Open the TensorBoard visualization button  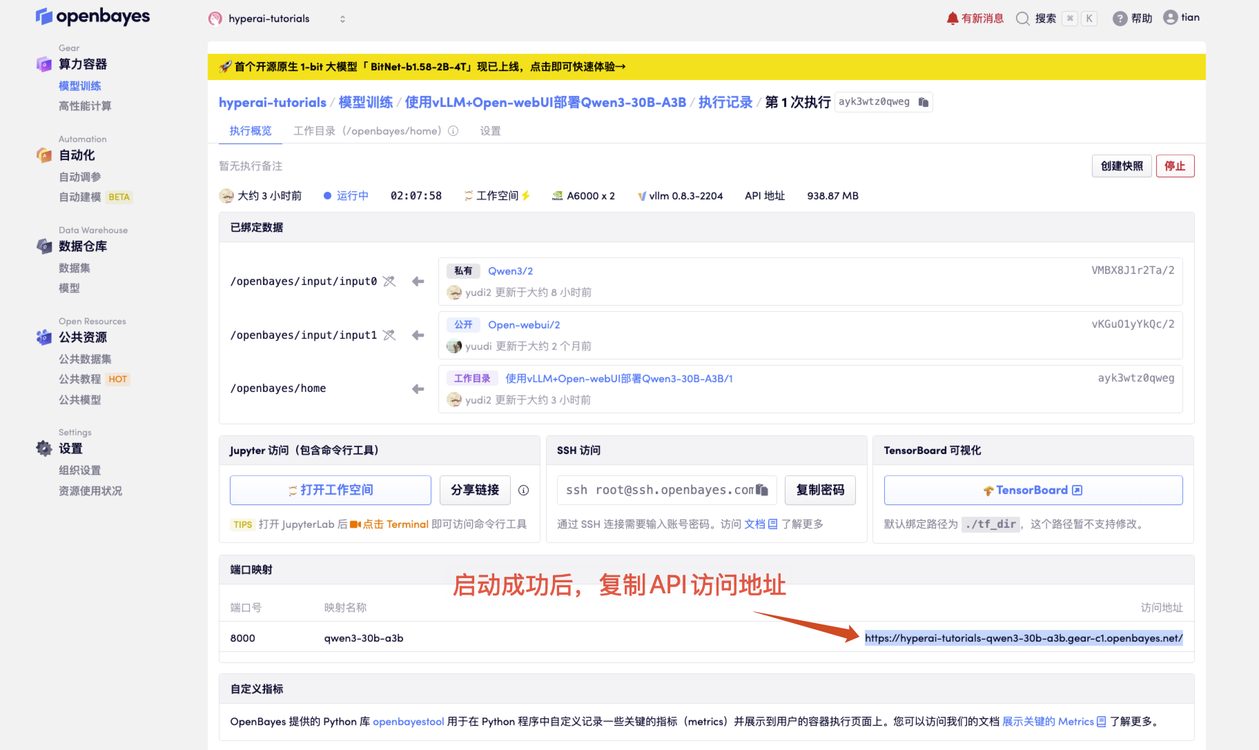[x=1033, y=490]
